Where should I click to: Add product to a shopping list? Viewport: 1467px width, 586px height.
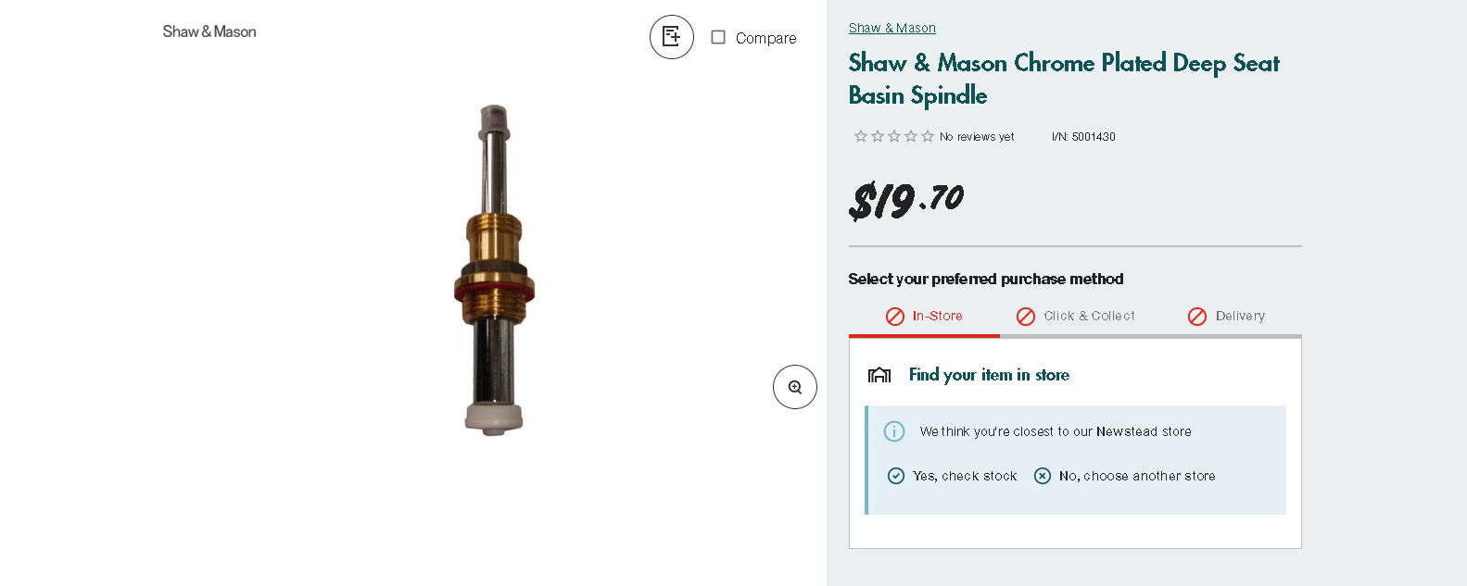pos(671,37)
